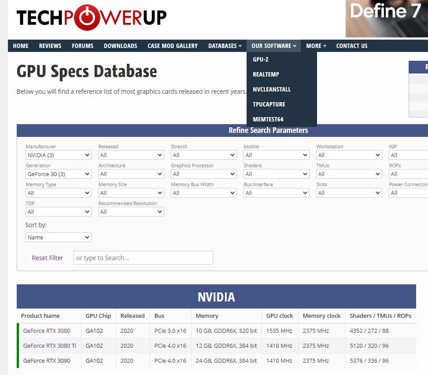Click the GPU Specs Database page title
The height and width of the screenshot is (375, 428).
point(87,71)
